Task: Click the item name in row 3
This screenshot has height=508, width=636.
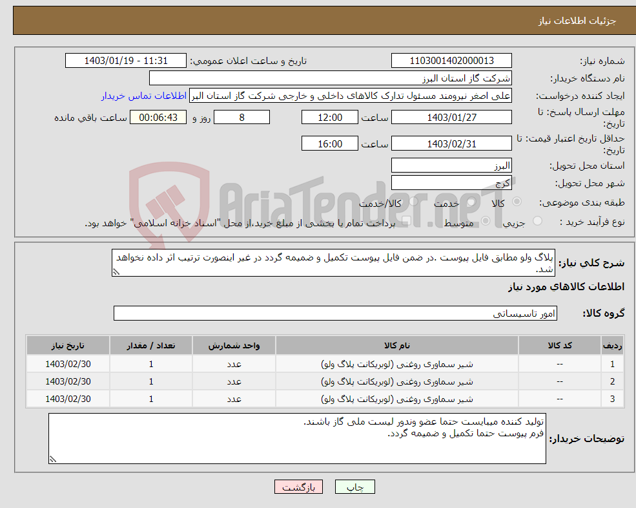Action: click(396, 399)
